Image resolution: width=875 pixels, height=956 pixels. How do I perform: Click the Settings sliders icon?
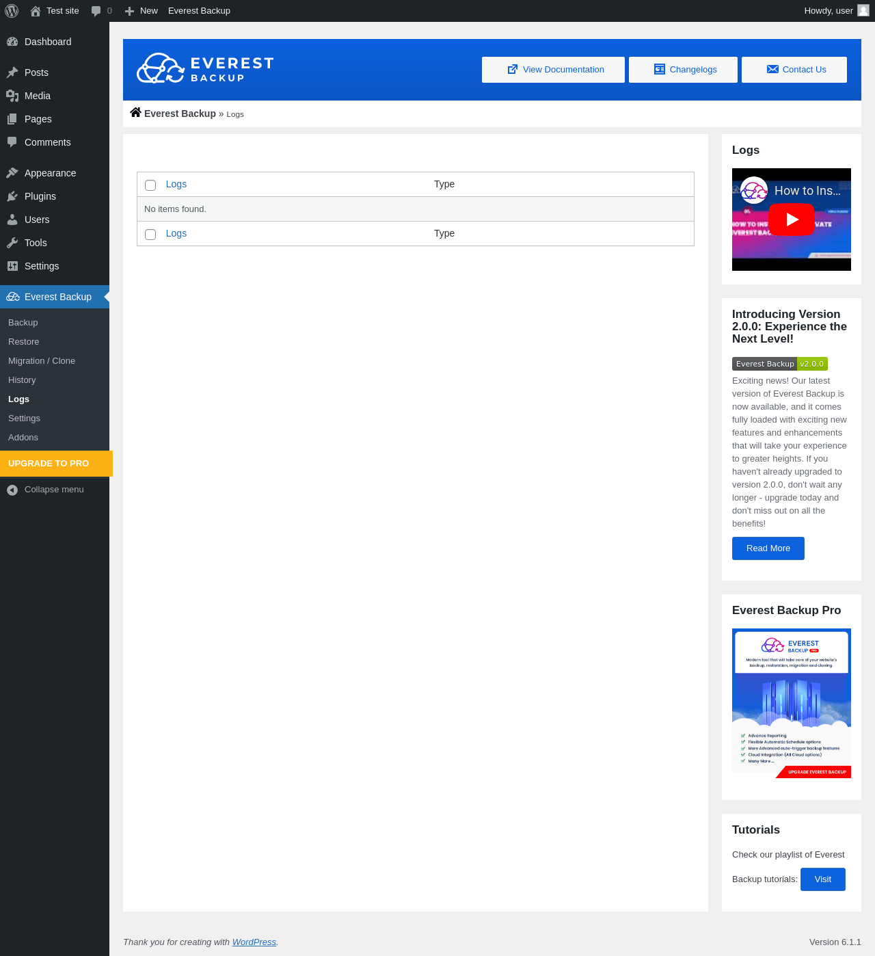pyautogui.click(x=12, y=266)
